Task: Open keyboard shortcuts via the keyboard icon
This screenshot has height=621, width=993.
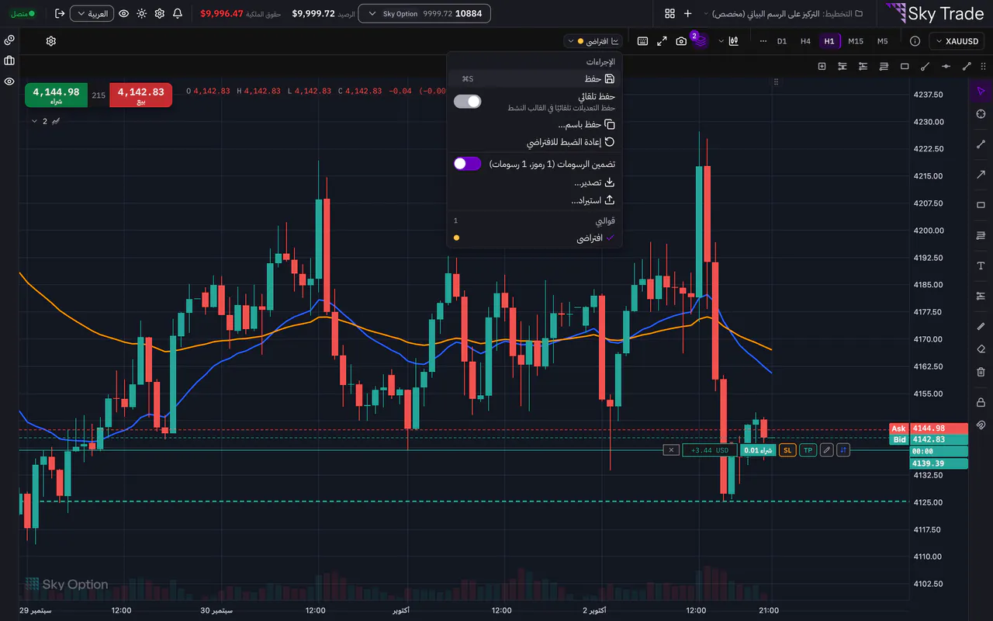Action: (642, 41)
